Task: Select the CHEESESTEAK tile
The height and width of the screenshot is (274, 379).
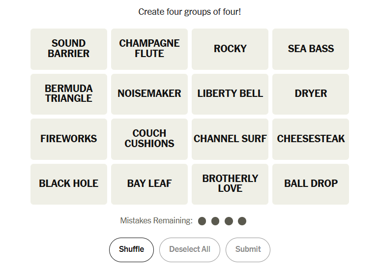Action: 311,139
